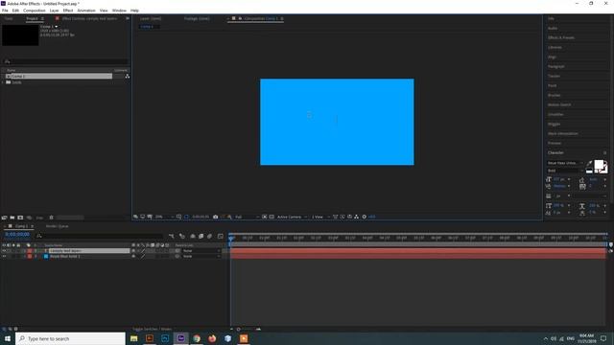This screenshot has height=345, width=614.
Task: Toggle the motion blur enable icon
Action: (209, 237)
